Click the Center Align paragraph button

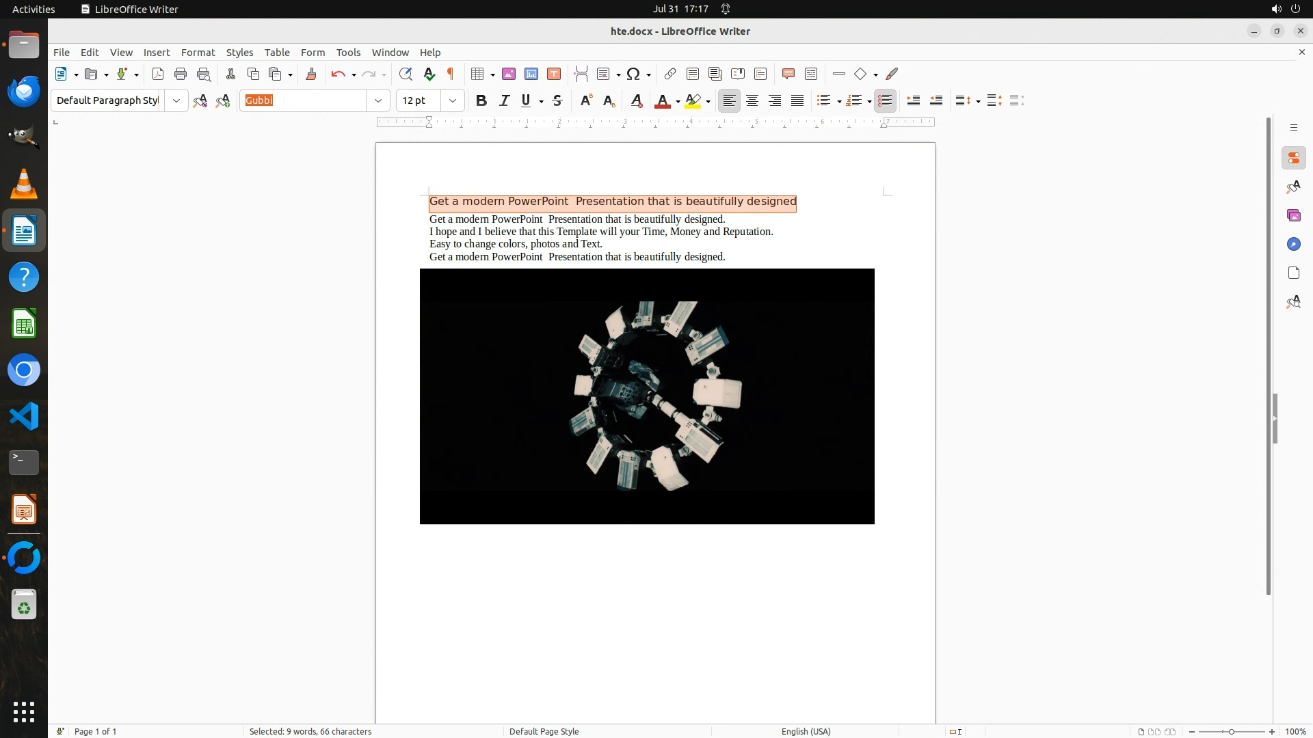[x=752, y=100]
